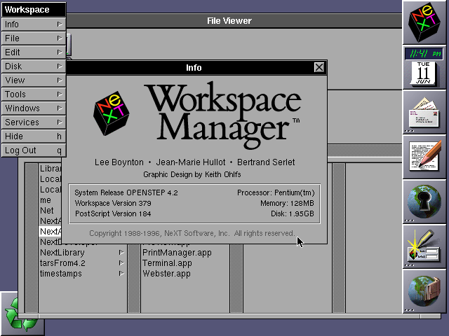Select Hide from the Workspace menu
The width and height of the screenshot is (449, 336).
[33, 136]
